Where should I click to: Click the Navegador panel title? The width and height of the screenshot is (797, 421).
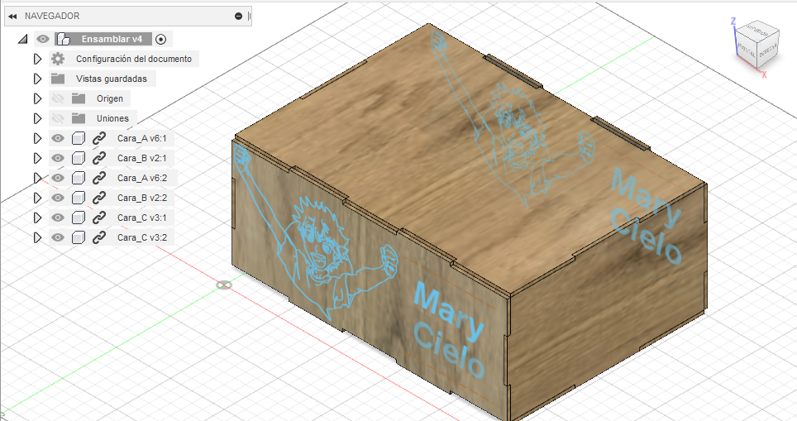pyautogui.click(x=52, y=17)
